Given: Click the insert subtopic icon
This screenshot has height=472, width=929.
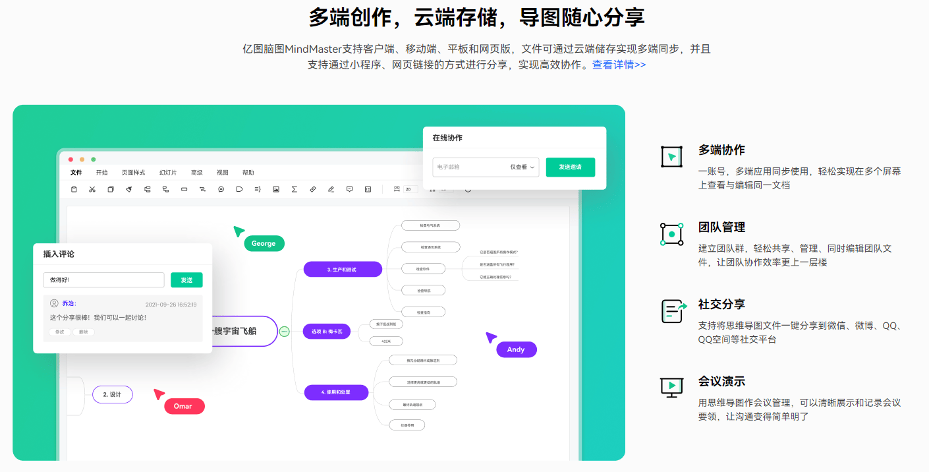Looking at the screenshot, I should click(x=165, y=189).
